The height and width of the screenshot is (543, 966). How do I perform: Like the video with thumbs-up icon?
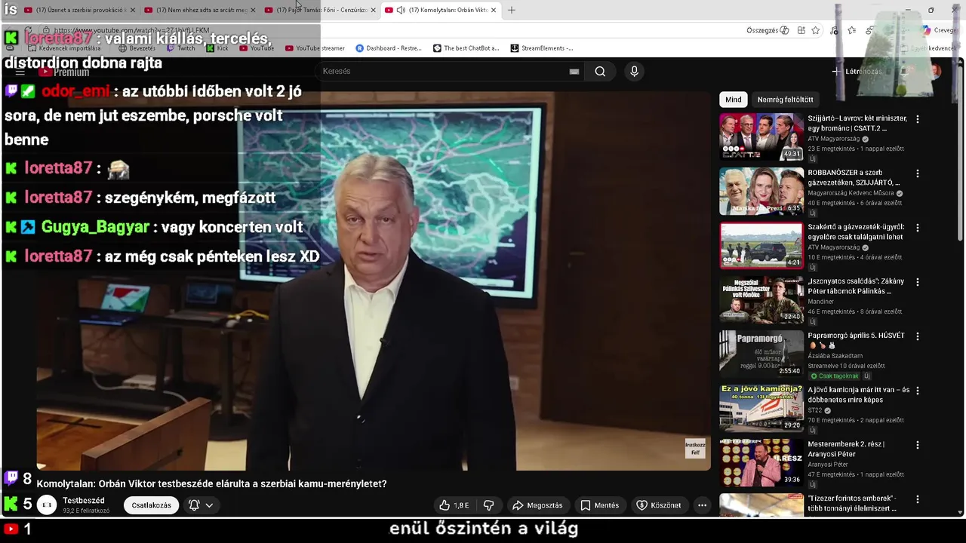point(454,505)
